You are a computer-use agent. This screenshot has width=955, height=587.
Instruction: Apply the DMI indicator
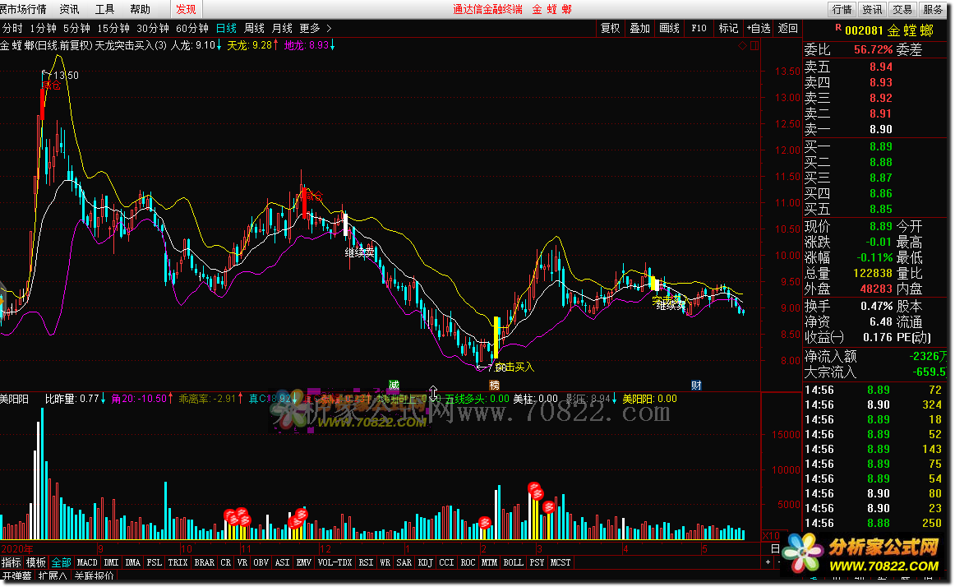click(112, 562)
